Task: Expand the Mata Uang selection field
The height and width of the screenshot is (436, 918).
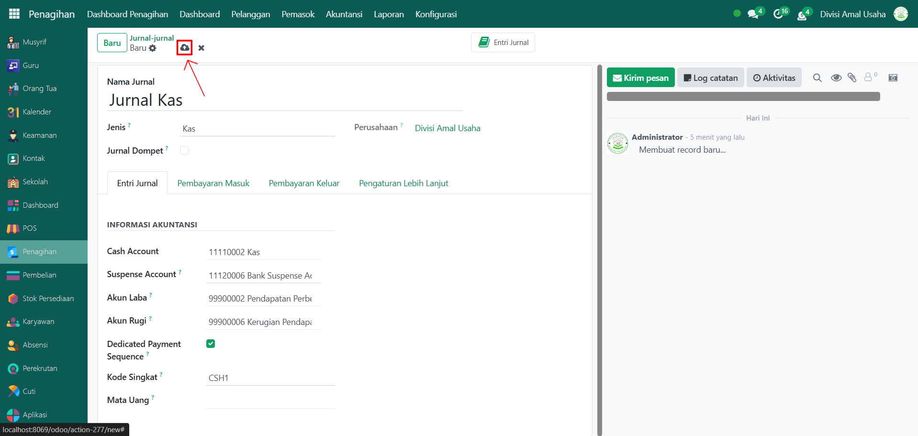Action: click(x=270, y=401)
